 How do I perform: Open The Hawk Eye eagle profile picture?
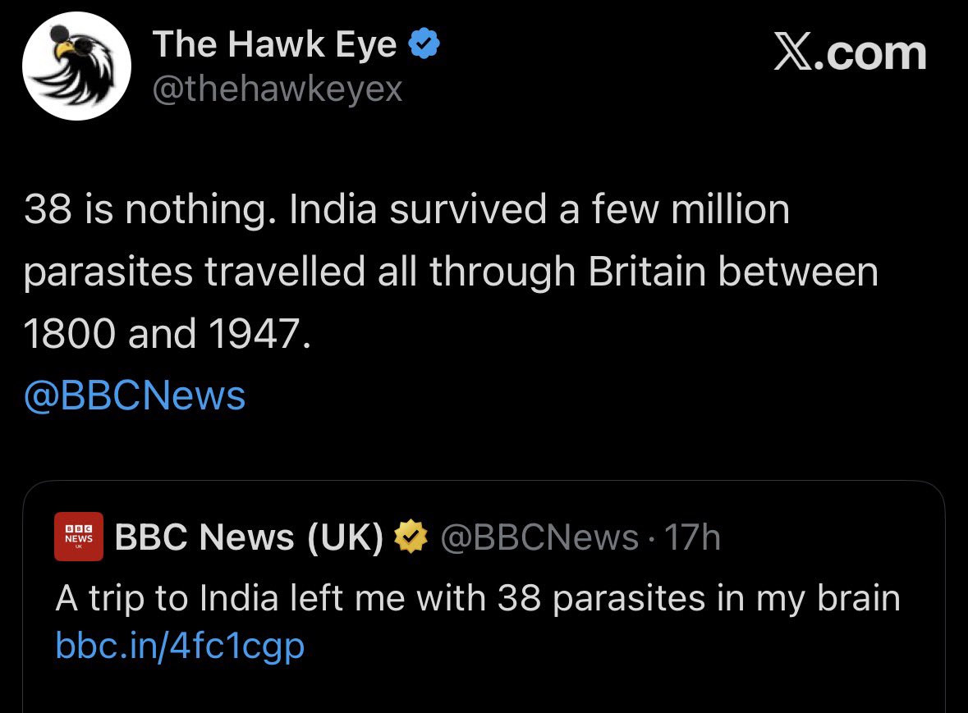click(76, 66)
